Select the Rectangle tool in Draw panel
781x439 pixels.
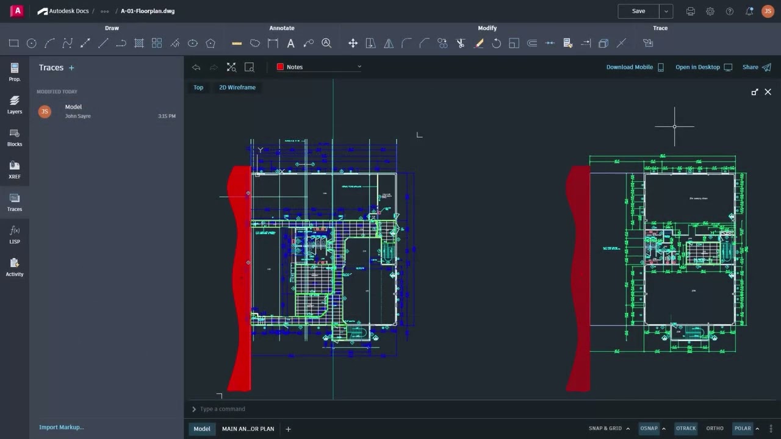pyautogui.click(x=13, y=43)
